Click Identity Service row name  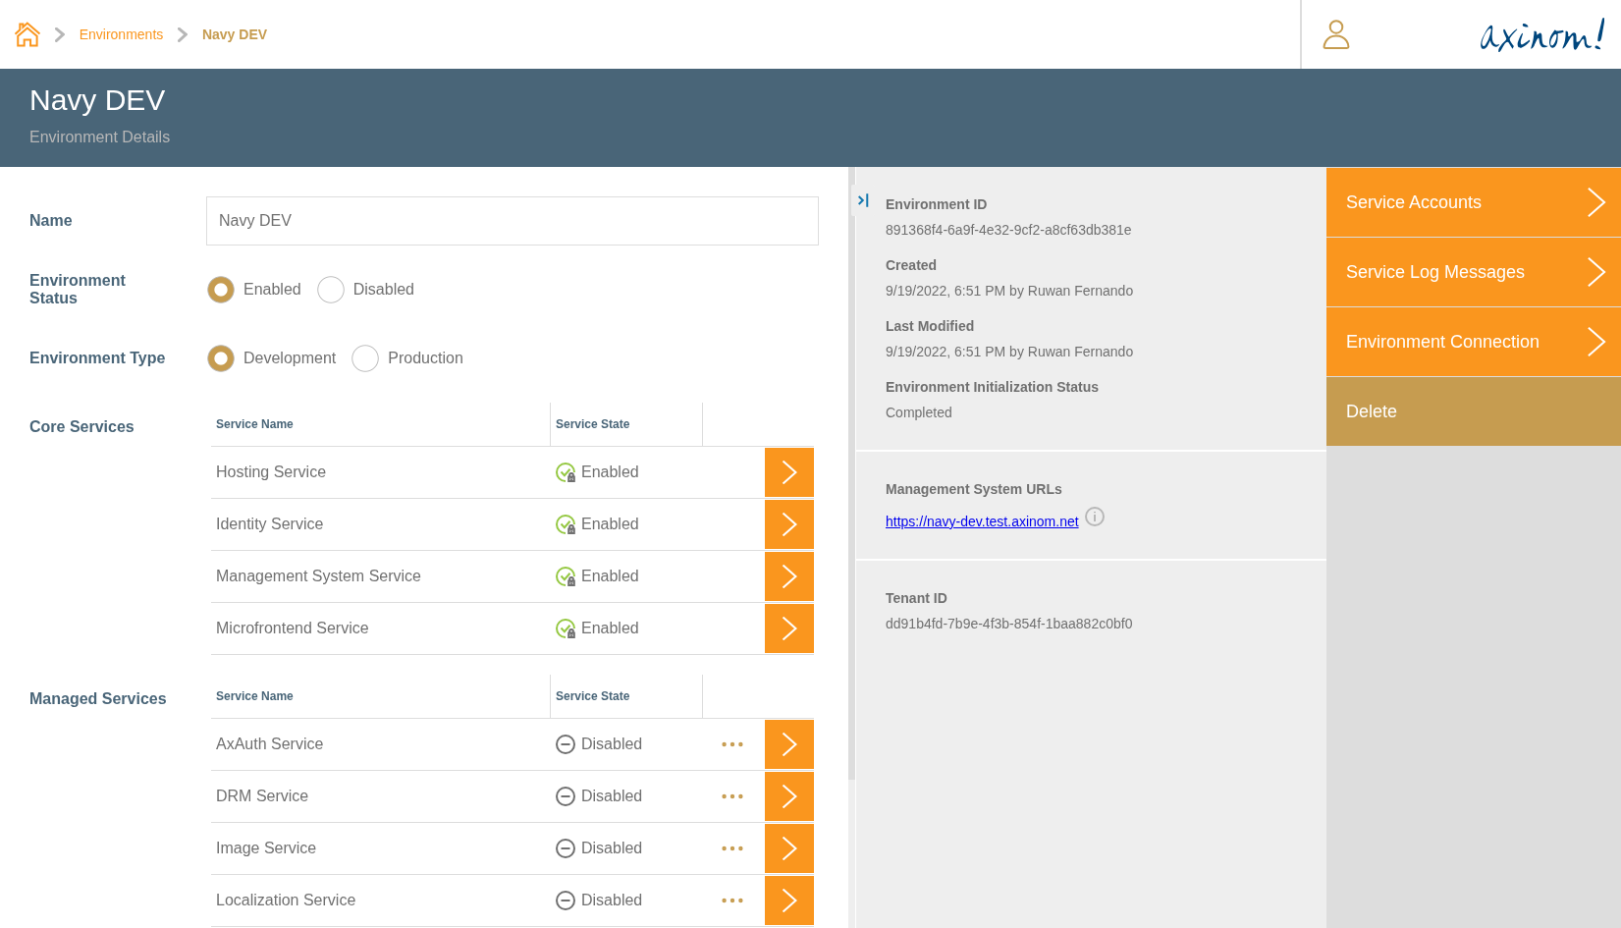coord(269,524)
